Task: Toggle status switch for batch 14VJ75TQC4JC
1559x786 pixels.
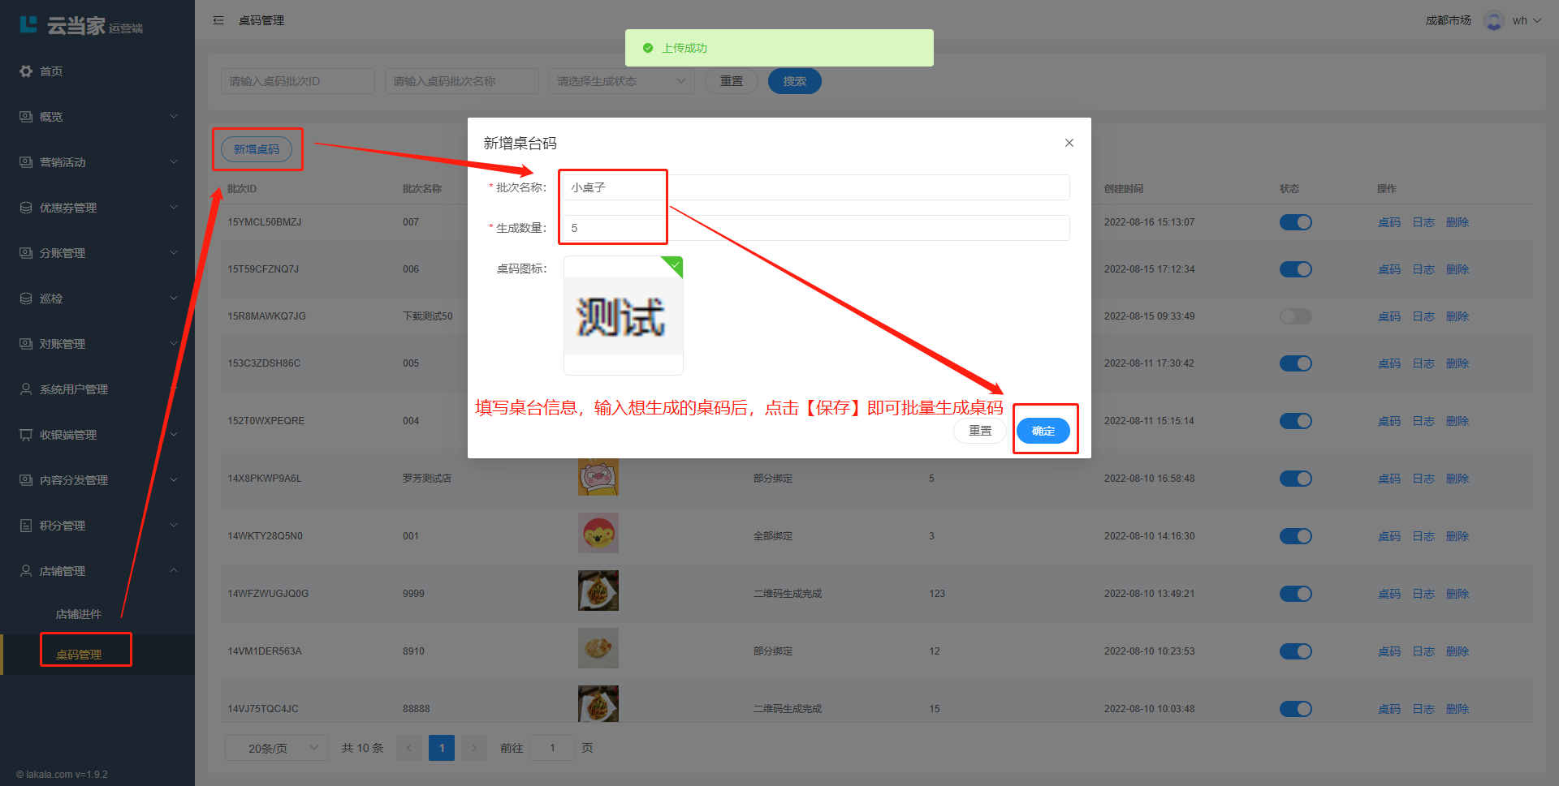Action: coord(1295,709)
